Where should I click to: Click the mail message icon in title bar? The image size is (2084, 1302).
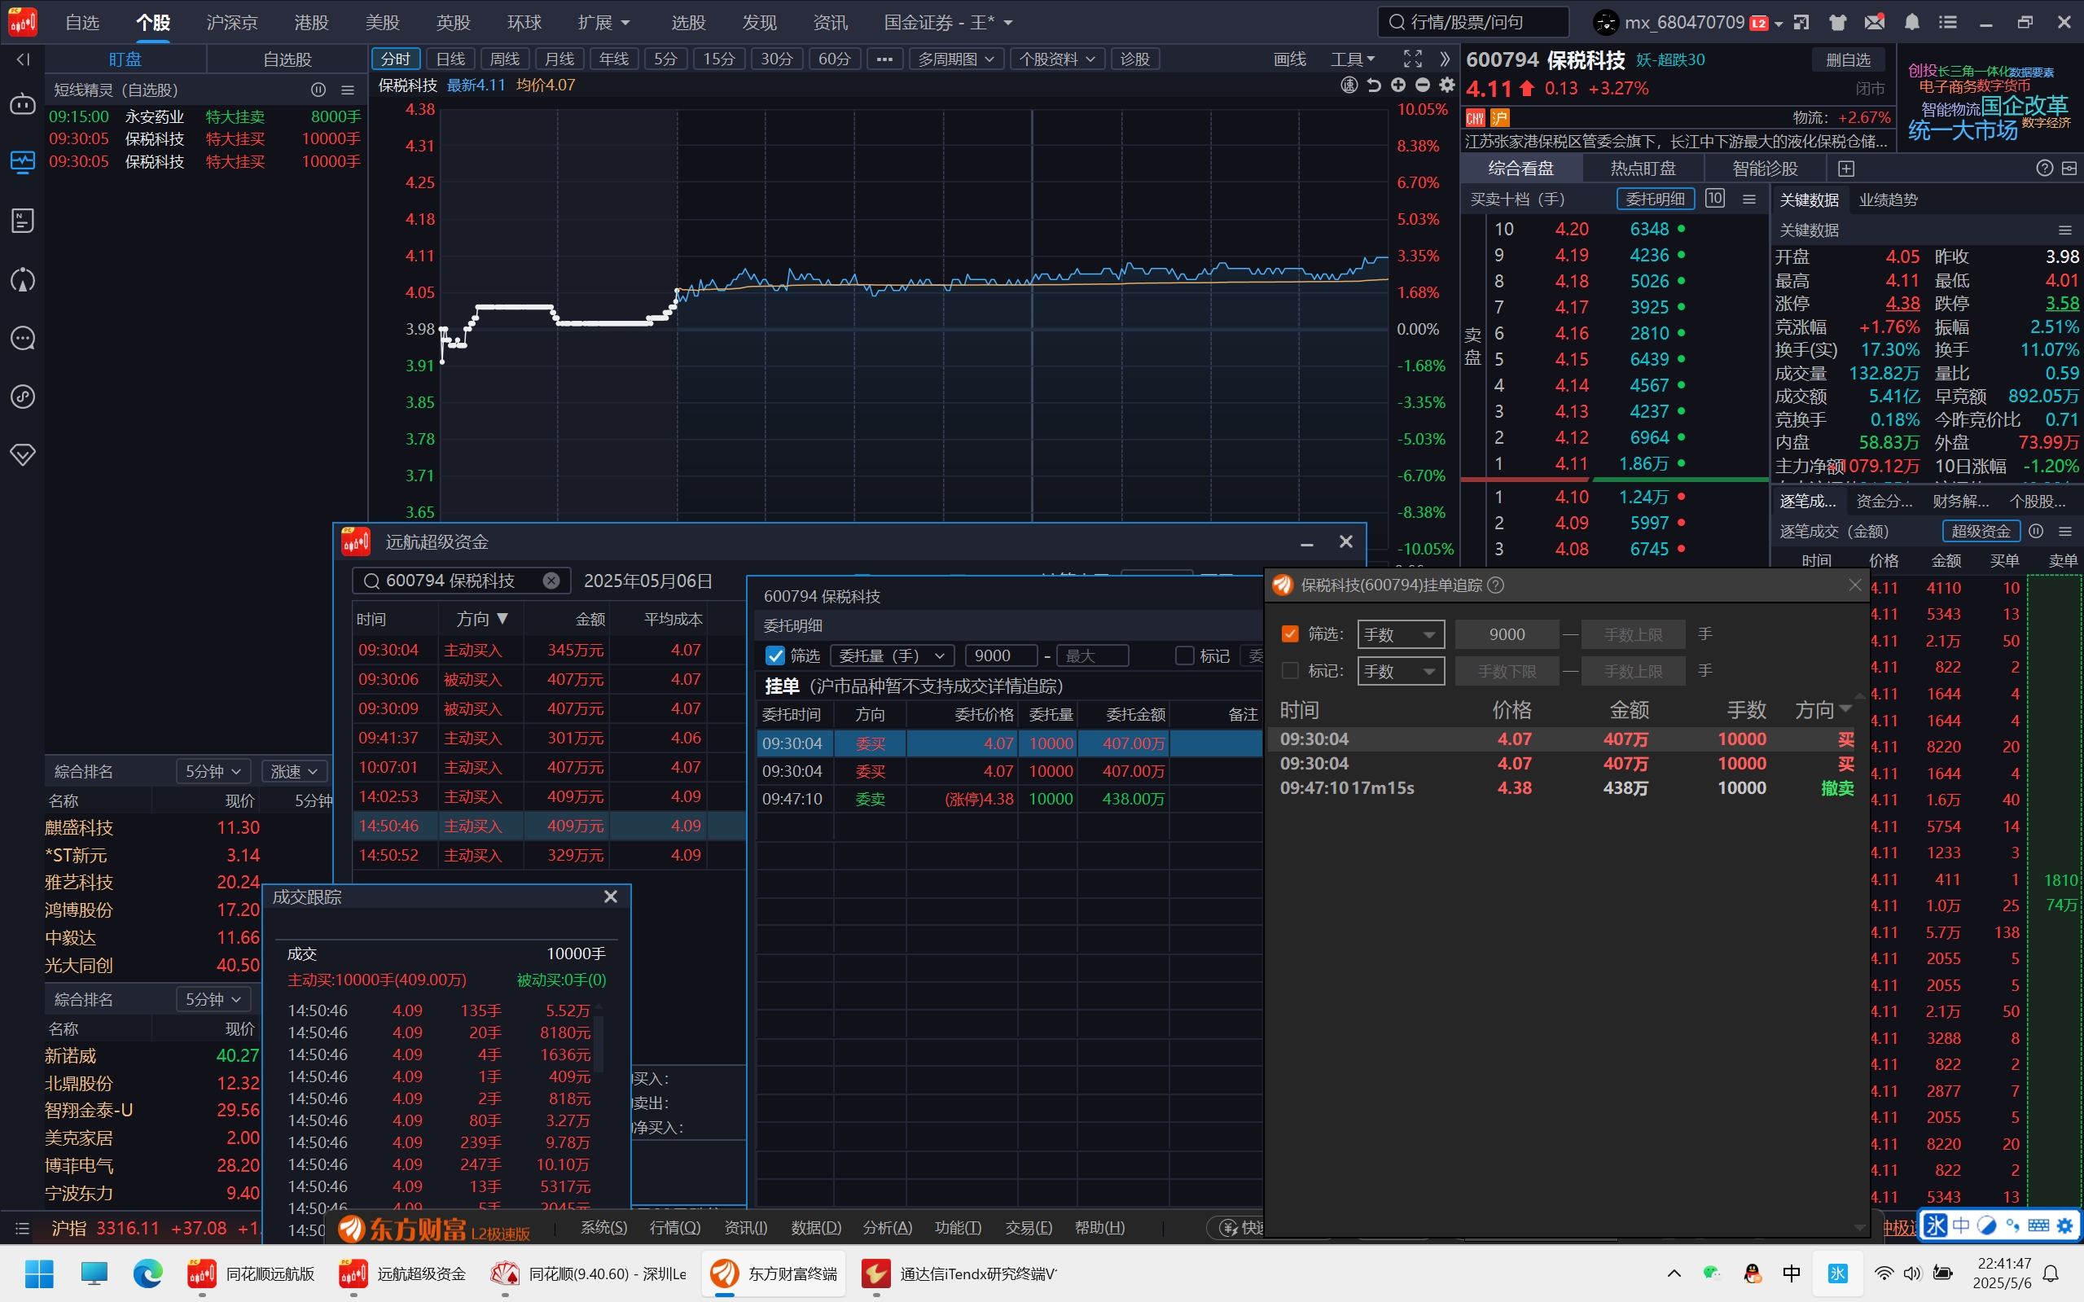[1874, 22]
